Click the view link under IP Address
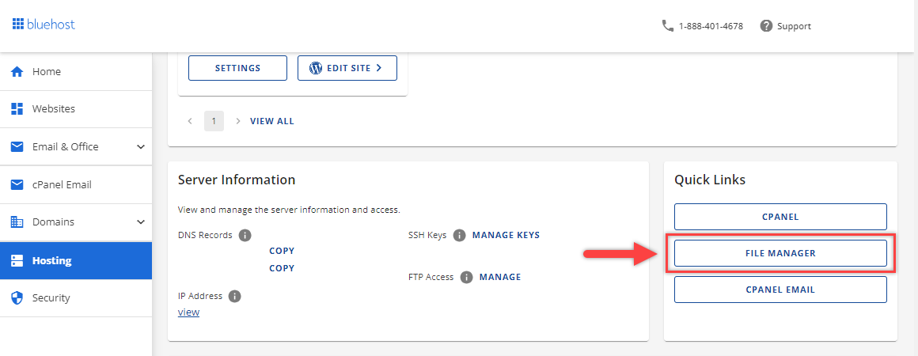This screenshot has width=918, height=356. point(188,312)
